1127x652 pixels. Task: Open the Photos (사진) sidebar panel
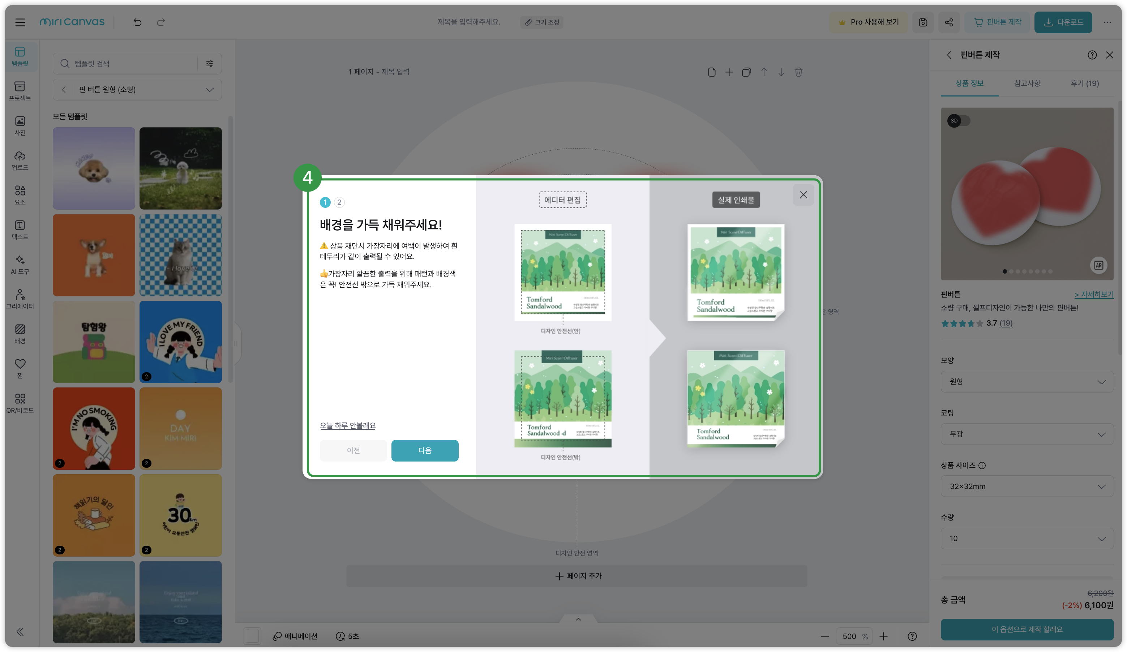click(20, 126)
